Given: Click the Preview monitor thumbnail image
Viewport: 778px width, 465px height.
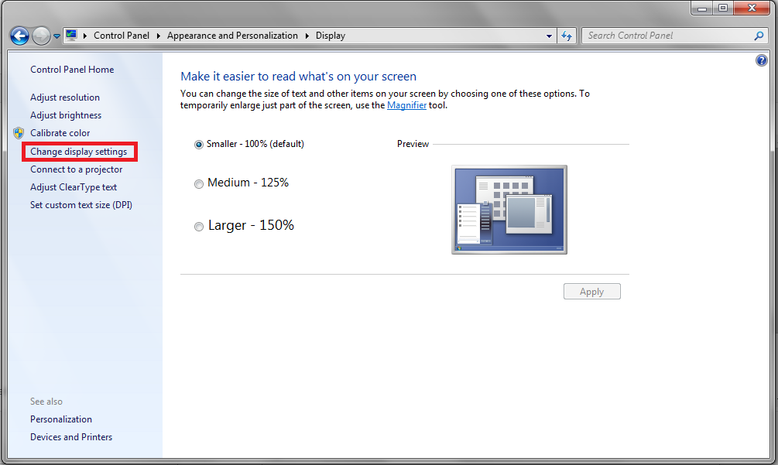Looking at the screenshot, I should pos(509,209).
